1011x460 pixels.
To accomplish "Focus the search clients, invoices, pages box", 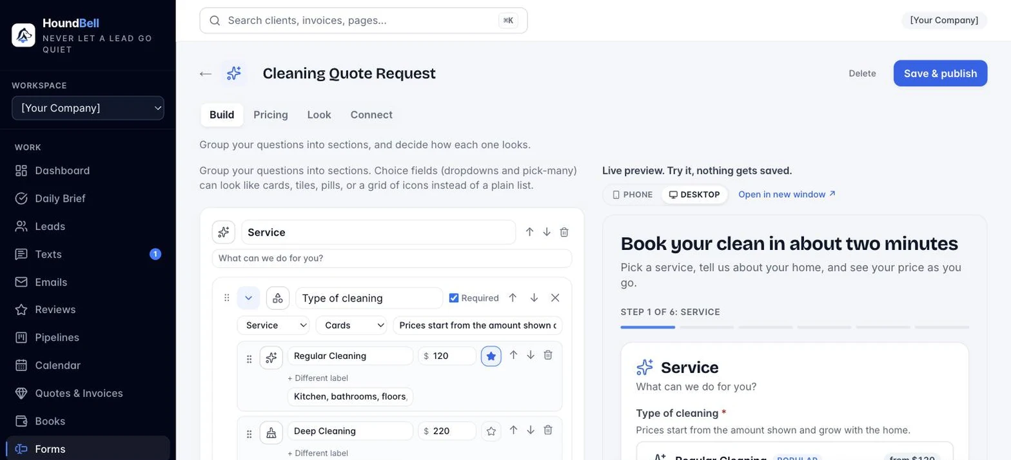I will pos(364,21).
